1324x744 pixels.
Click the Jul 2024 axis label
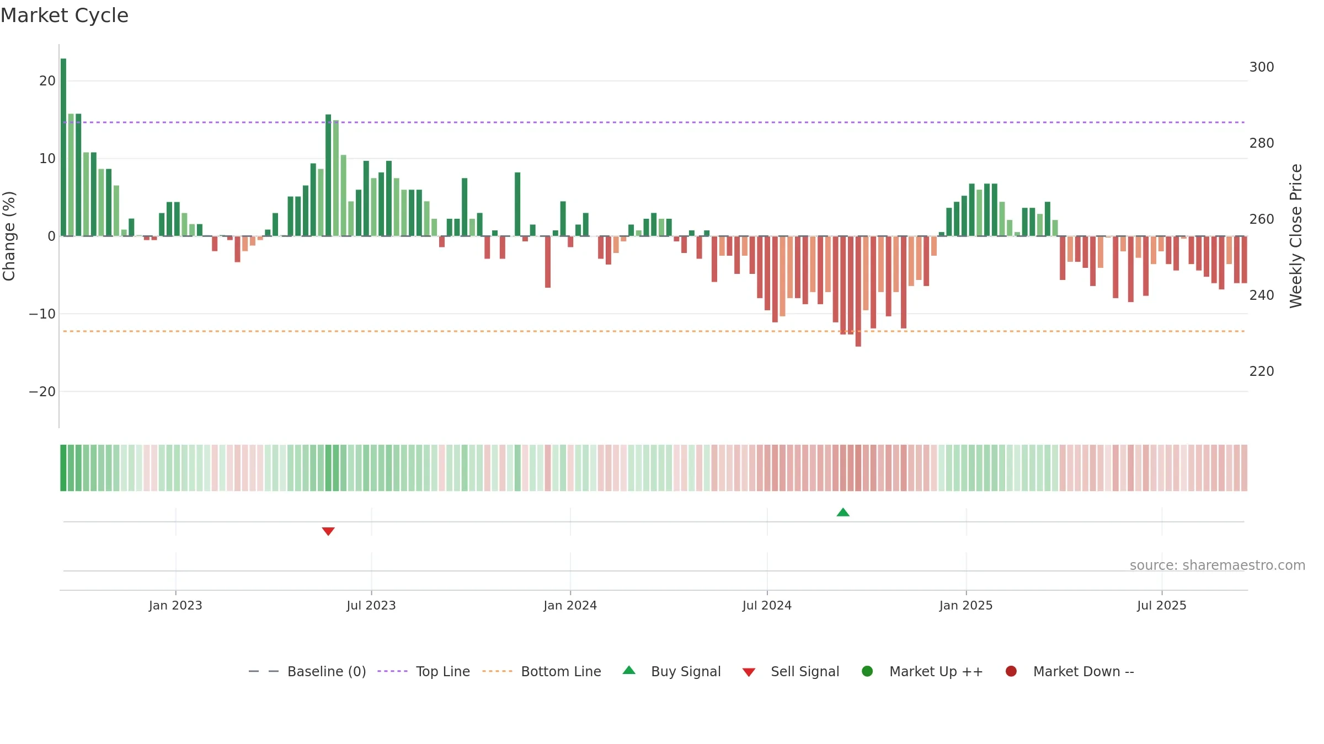click(767, 606)
